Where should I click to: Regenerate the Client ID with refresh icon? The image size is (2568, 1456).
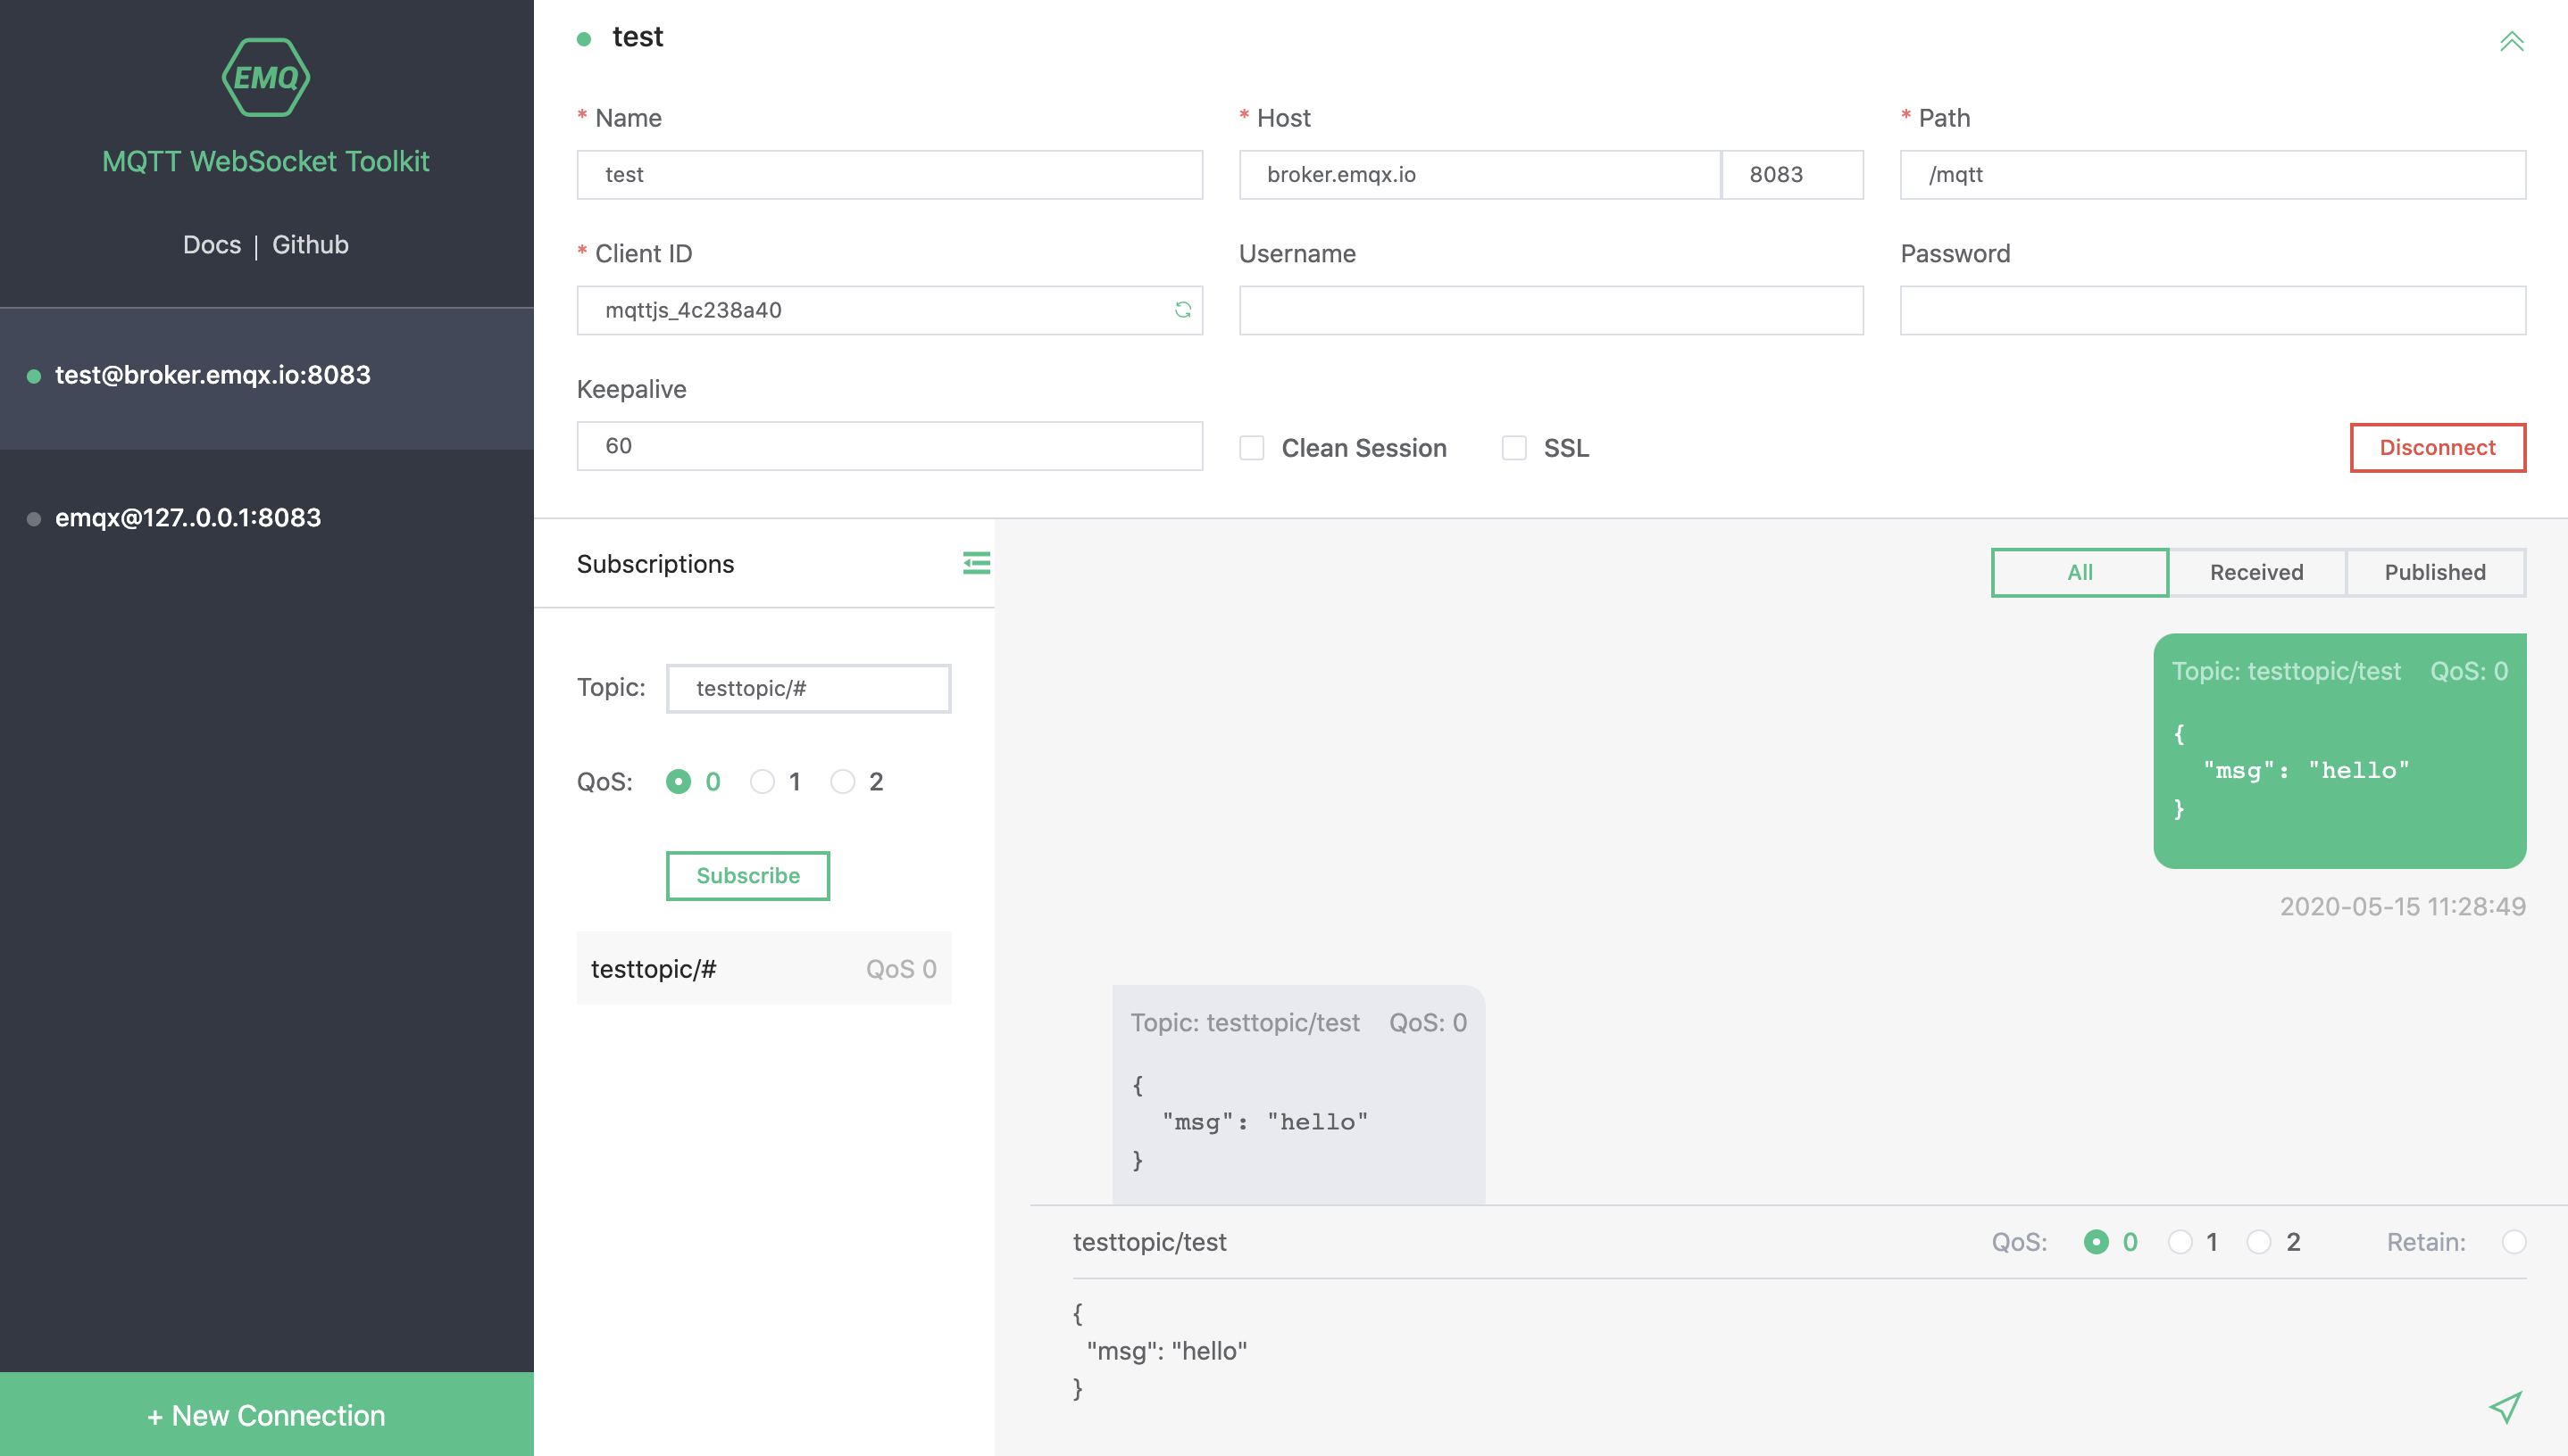click(x=1182, y=310)
